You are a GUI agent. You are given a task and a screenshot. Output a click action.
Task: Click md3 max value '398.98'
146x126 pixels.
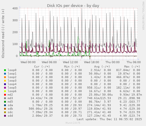click(x=135, y=98)
